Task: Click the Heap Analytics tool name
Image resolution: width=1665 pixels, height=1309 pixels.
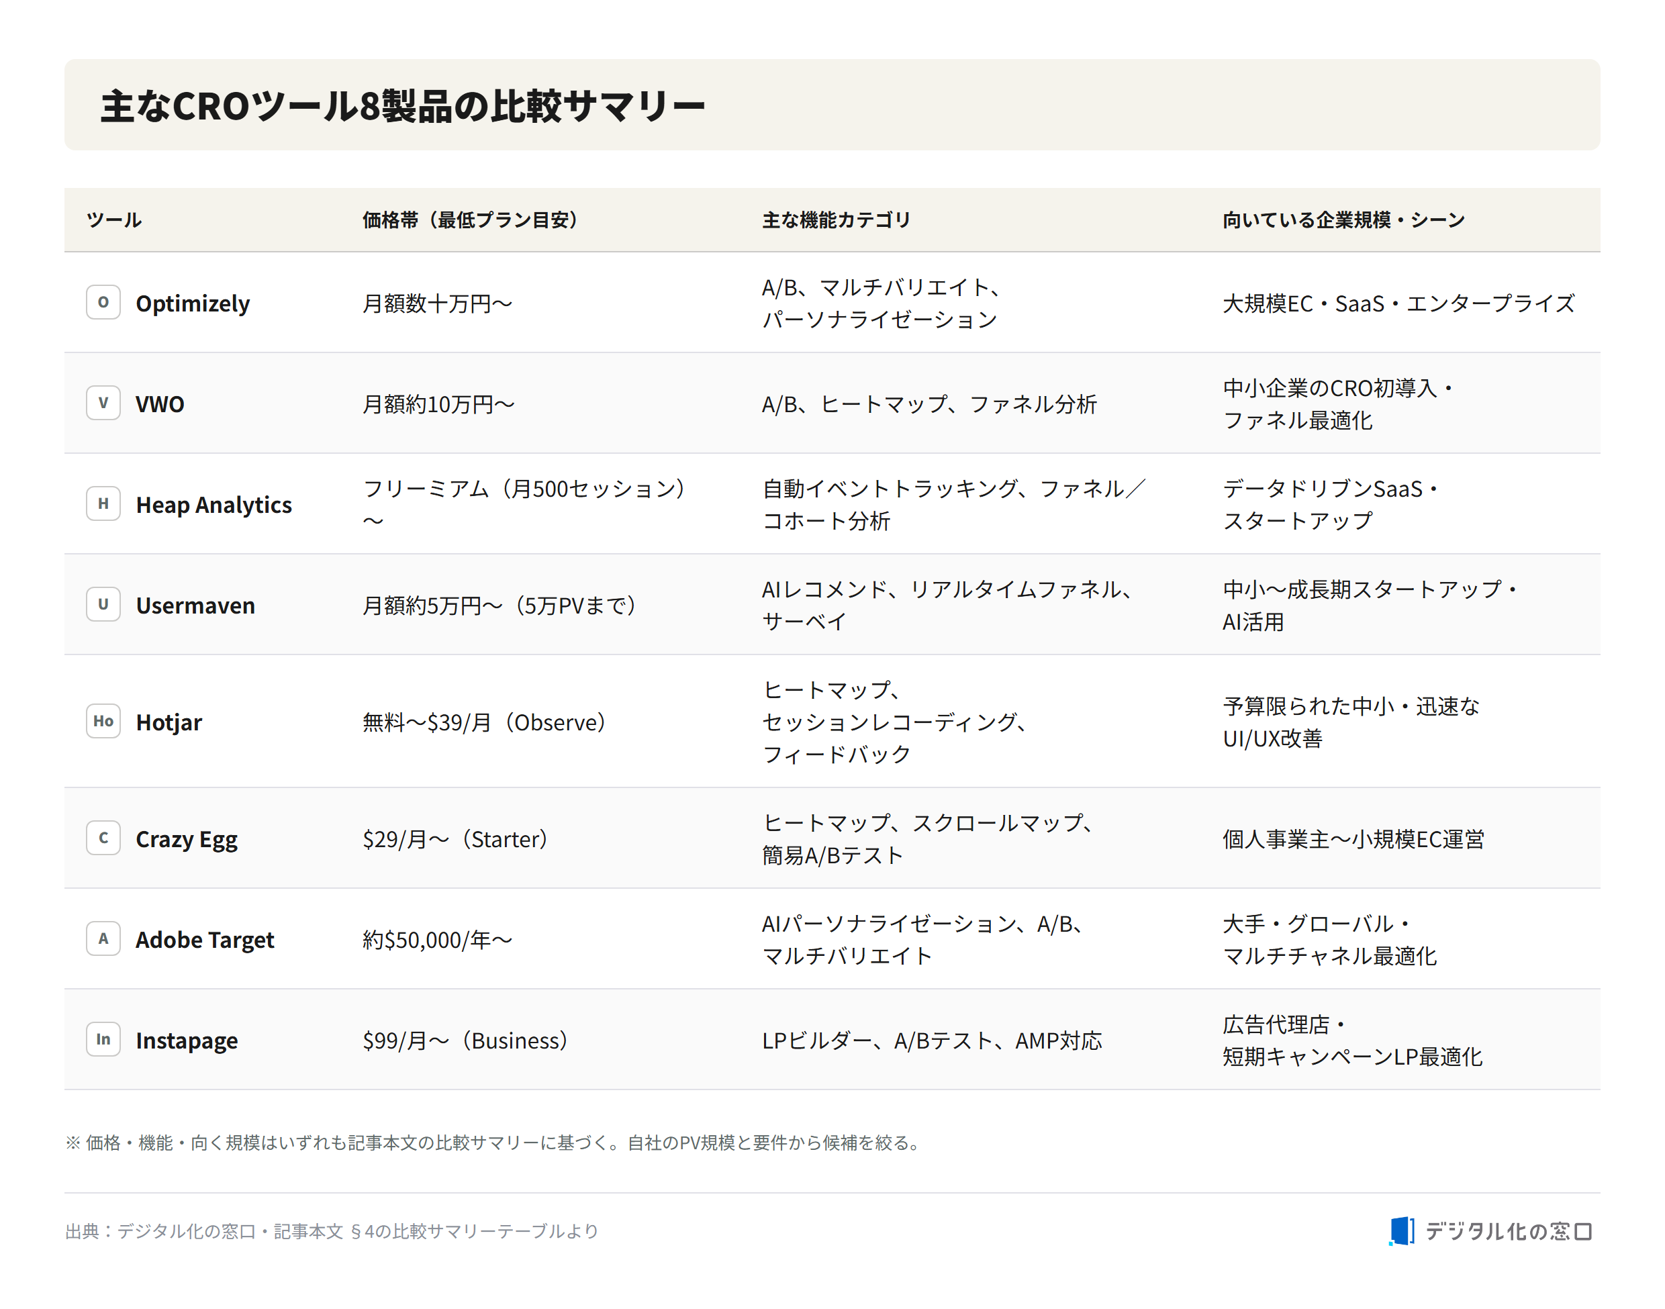Action: point(214,505)
